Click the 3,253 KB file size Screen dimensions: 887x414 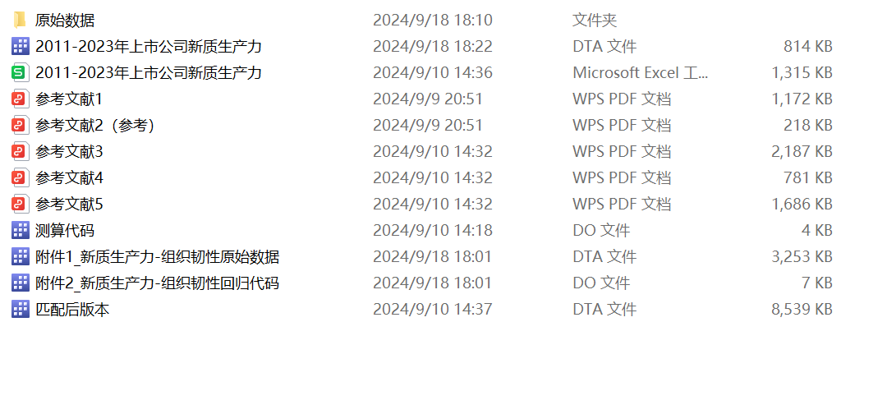[802, 257]
